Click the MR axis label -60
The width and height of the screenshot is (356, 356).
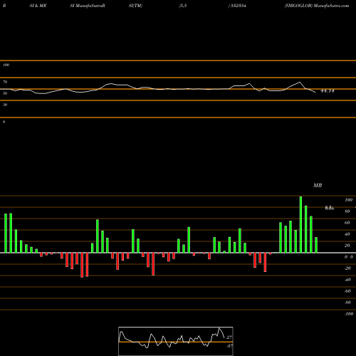[x=347, y=291]
